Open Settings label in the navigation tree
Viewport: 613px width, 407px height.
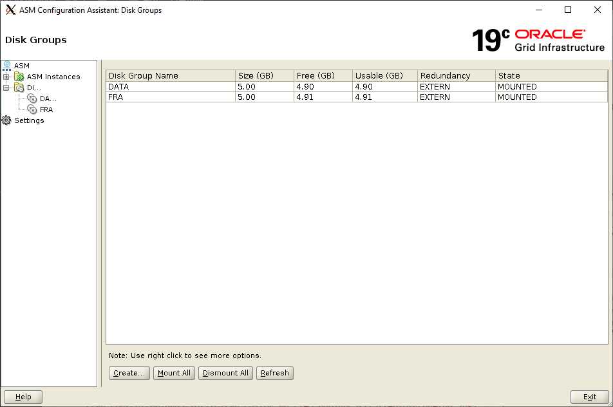[x=30, y=120]
